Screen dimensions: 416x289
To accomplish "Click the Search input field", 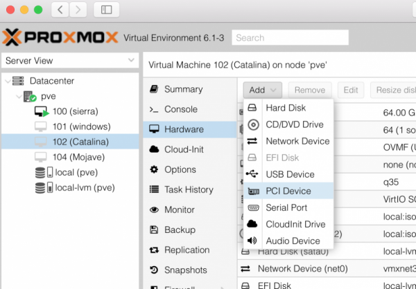I will coord(290,37).
